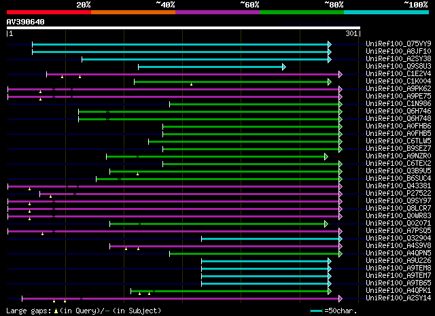Select the cyan alignment bar for A9TEM7
Image resolution: width=435 pixels, height=316 pixels.
(x=265, y=277)
